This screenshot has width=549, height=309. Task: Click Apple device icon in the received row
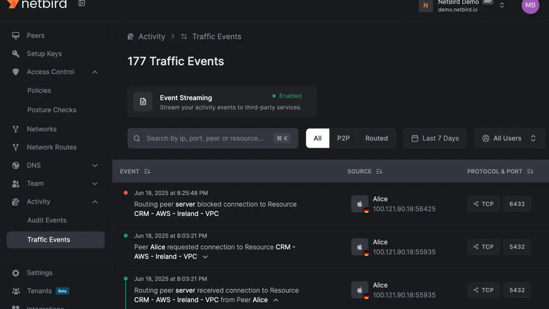click(360, 290)
